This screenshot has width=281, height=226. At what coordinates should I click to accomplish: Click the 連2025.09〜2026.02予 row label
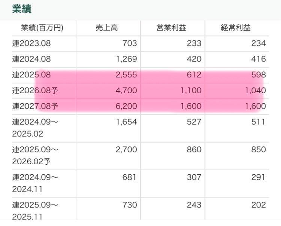point(35,156)
